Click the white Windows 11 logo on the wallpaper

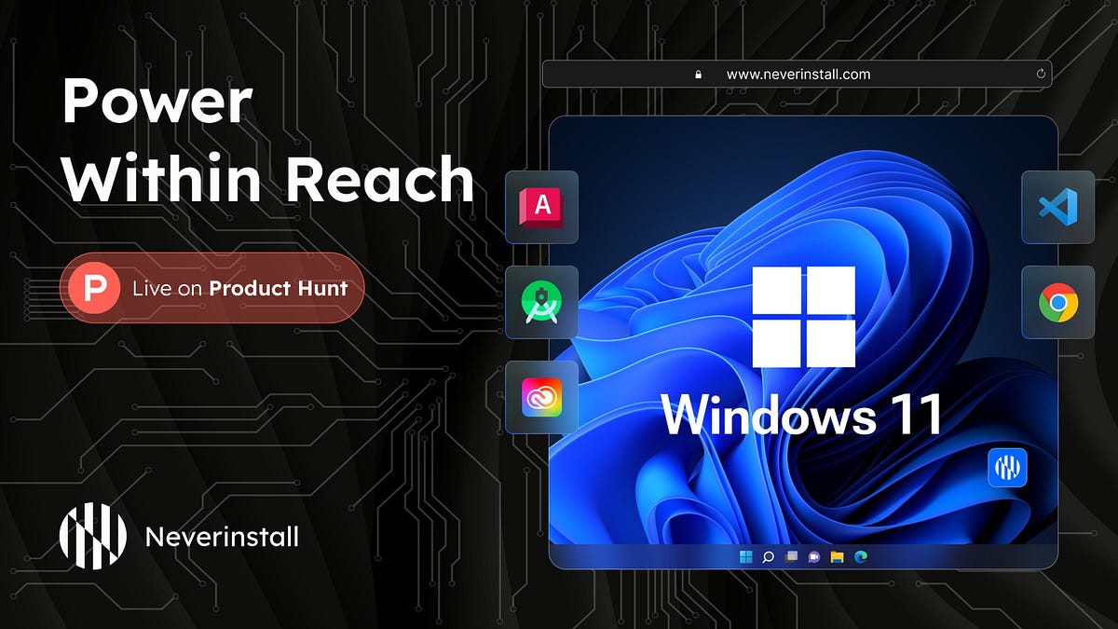(805, 315)
